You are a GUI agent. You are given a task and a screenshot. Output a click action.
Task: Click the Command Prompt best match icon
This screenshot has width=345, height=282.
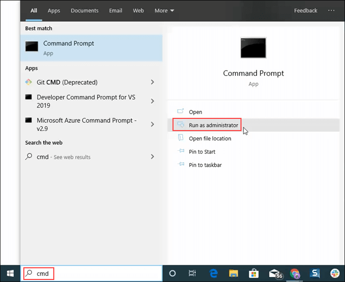[x=31, y=46]
